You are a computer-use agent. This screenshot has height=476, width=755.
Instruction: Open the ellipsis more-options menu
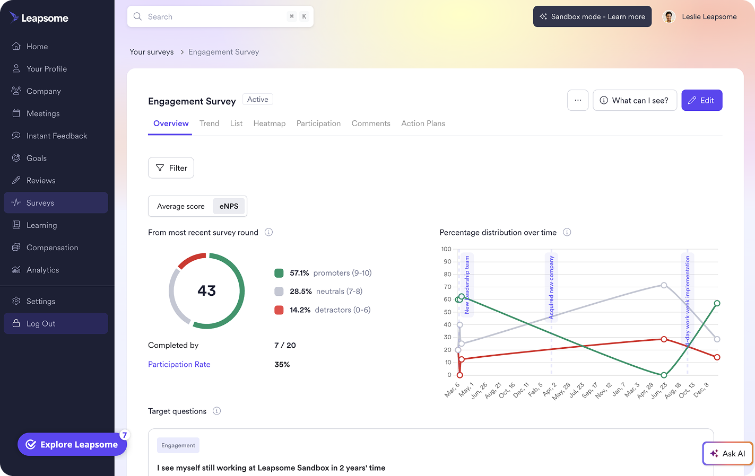coord(578,100)
